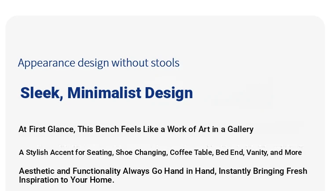Click the words 'Coffee Table' in list
The width and height of the screenshot is (330, 191).
tap(191, 152)
